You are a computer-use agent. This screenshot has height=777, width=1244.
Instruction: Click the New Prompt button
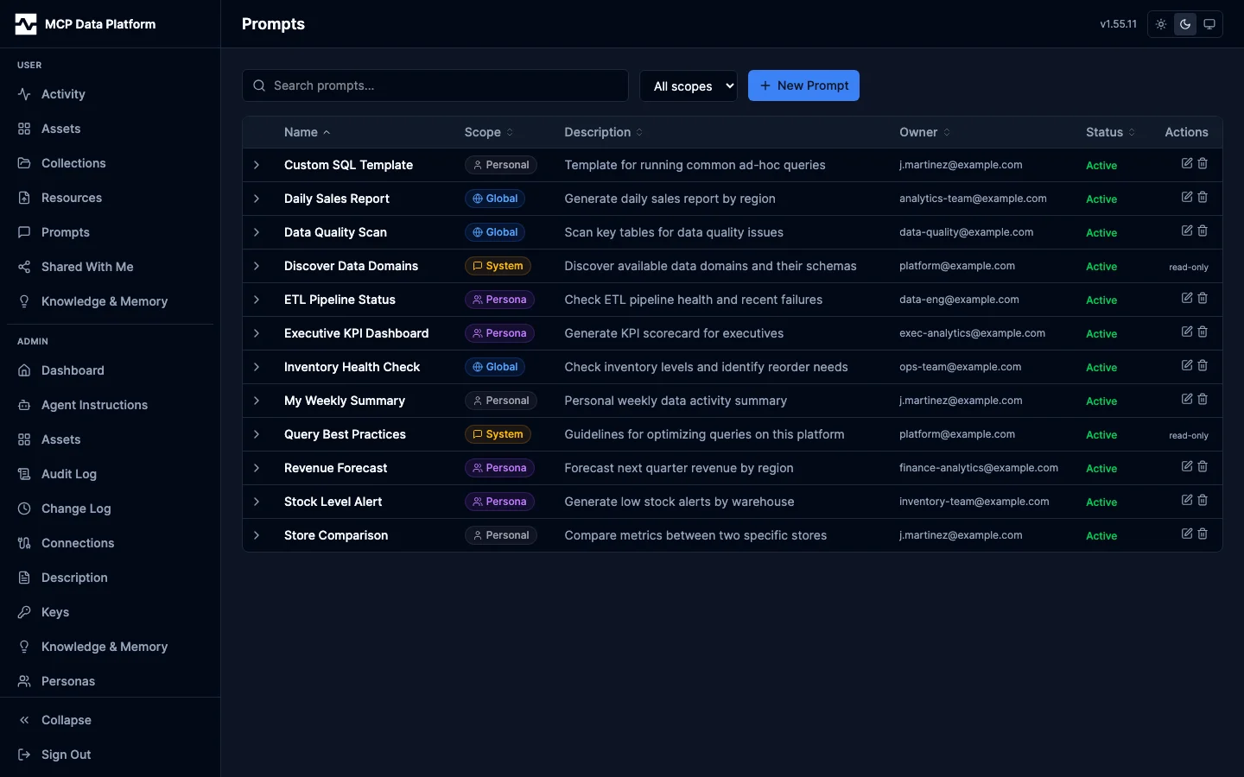pos(803,85)
